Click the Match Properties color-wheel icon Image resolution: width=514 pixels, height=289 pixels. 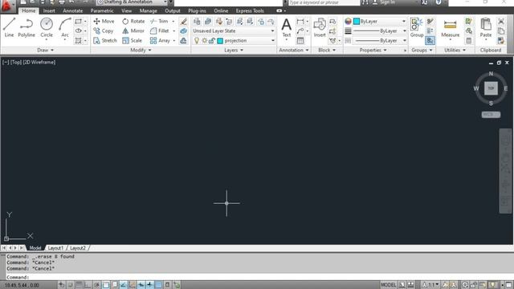348,22
